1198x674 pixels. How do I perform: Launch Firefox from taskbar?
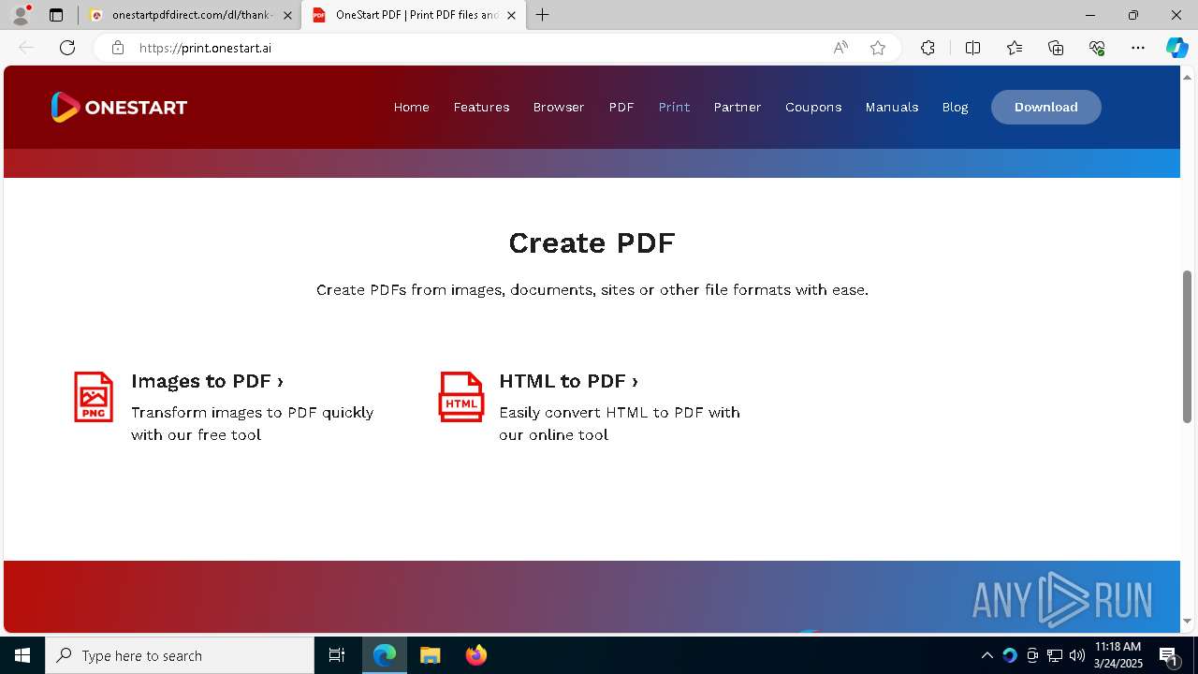pyautogui.click(x=475, y=655)
